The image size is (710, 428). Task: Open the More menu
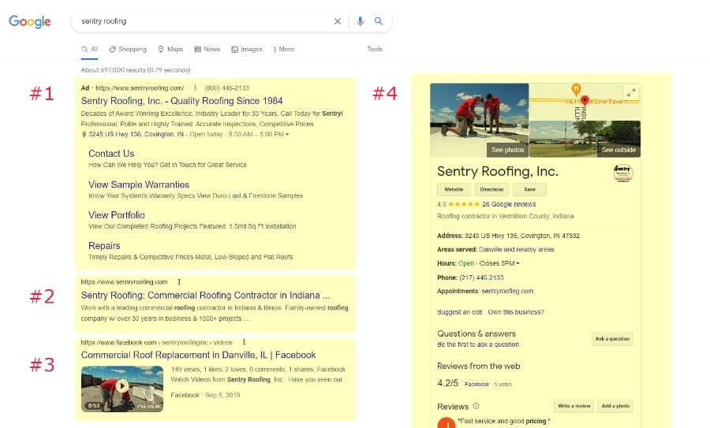(x=284, y=49)
